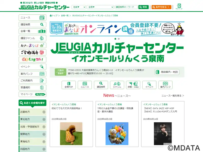Click the orange 条件を絞る button
The width and height of the screenshot is (203, 152).
pos(161,7)
